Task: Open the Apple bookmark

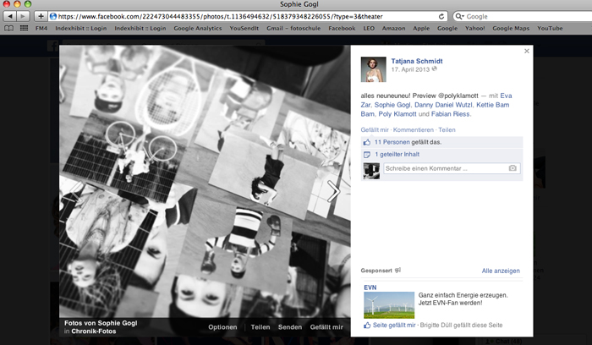Action: 421,28
